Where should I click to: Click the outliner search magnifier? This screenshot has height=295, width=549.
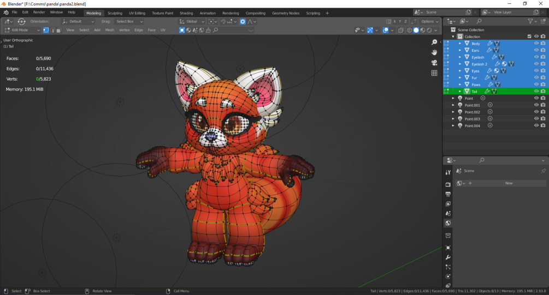tap(479, 21)
